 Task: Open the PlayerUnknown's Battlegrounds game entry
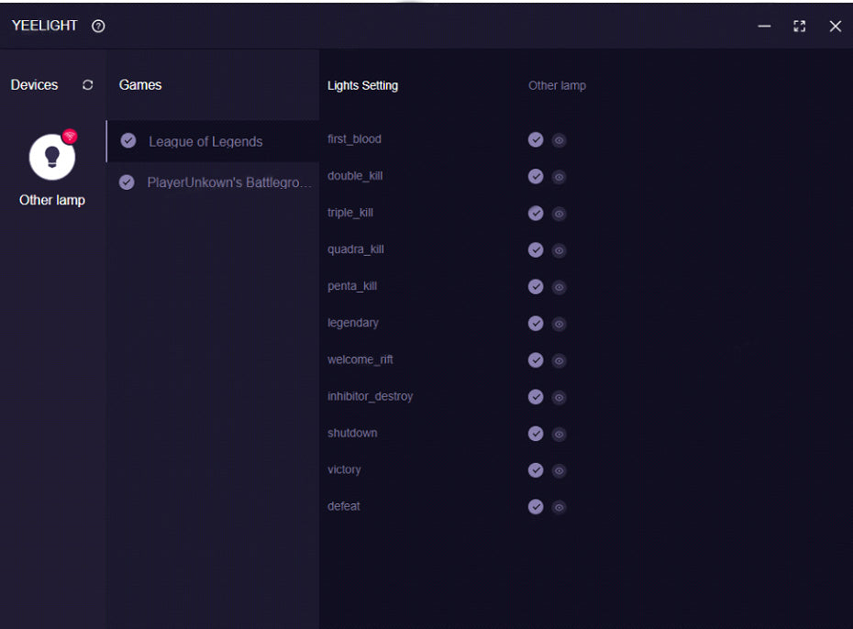click(x=229, y=182)
